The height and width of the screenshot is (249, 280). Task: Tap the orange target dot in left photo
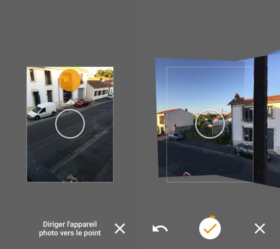pos(70,80)
